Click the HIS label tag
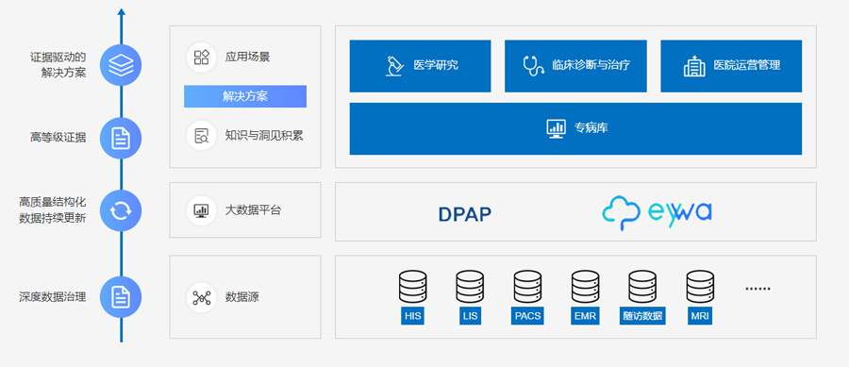 click(412, 316)
